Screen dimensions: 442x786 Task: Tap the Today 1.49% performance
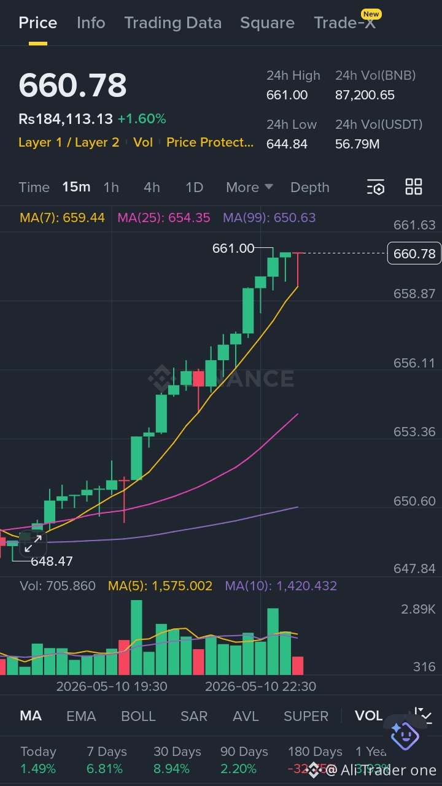[x=38, y=760]
